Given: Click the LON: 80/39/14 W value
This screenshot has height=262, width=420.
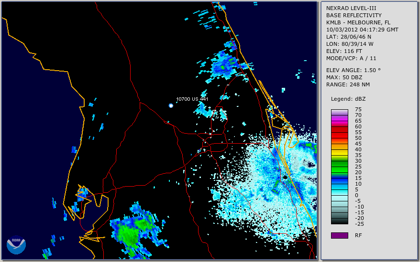Looking at the screenshot, I should (350, 44).
